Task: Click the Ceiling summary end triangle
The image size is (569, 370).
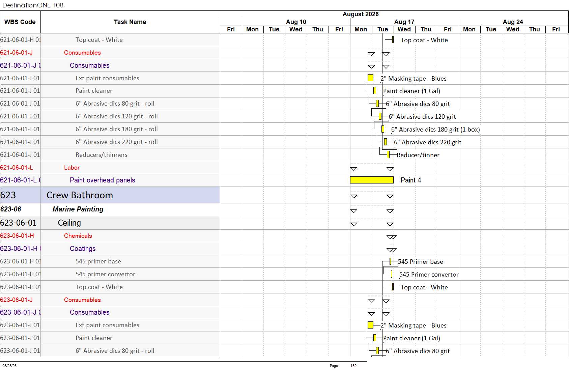Action: click(x=390, y=224)
